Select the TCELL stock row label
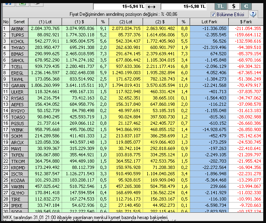This screenshot has height=223, width=266. coord(19,67)
